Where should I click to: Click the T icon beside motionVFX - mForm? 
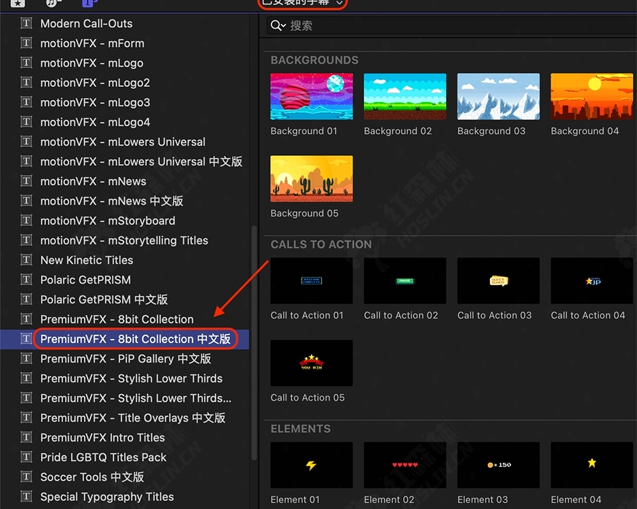click(x=27, y=43)
